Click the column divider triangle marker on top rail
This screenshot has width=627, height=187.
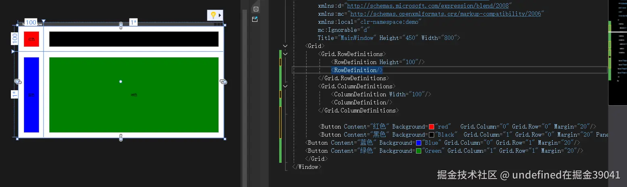click(44, 21)
